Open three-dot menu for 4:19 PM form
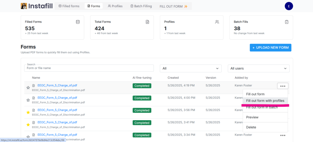 [x=283, y=86]
